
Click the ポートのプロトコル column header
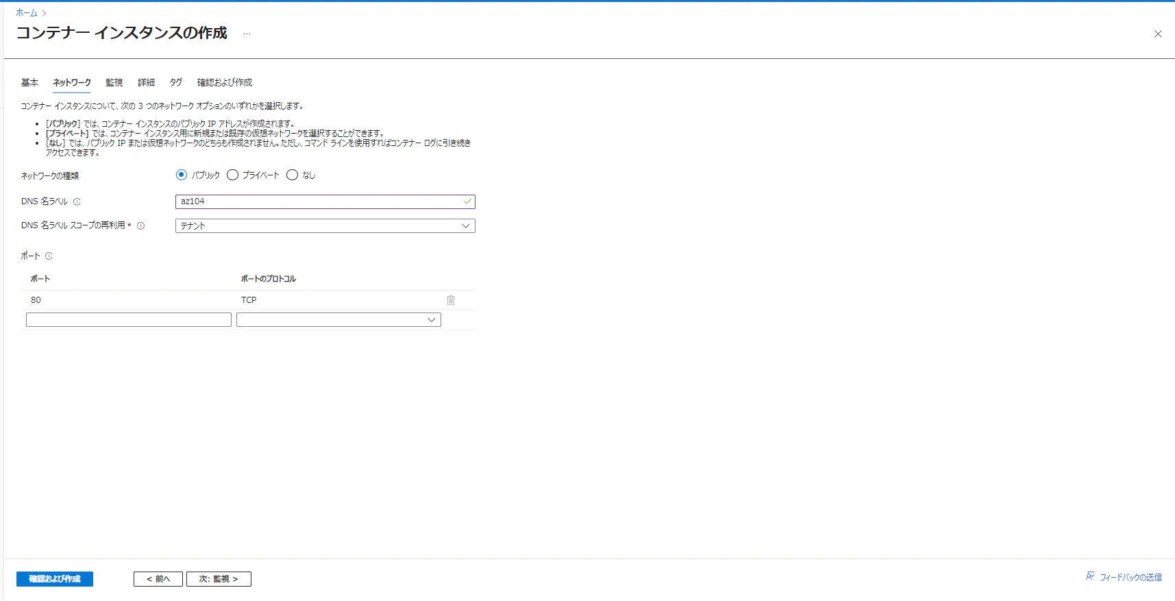(269, 279)
